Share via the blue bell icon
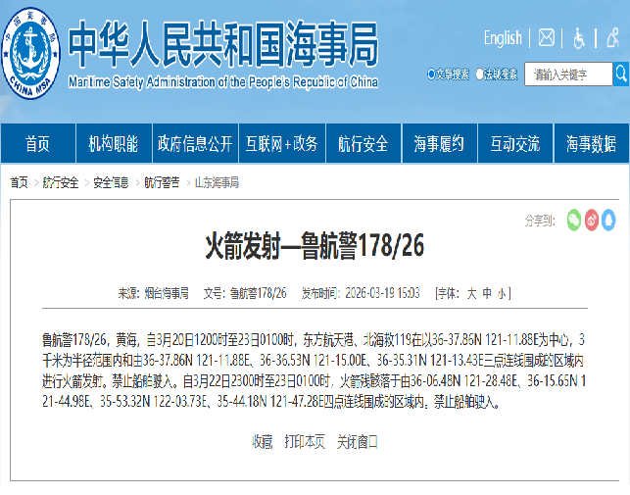The image size is (630, 495). [x=608, y=220]
